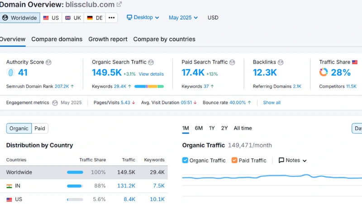362x204 pixels.
Task: Open US traffic value 8.4K
Action: coord(129,199)
